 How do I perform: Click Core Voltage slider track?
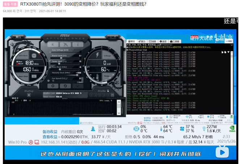[66, 52]
